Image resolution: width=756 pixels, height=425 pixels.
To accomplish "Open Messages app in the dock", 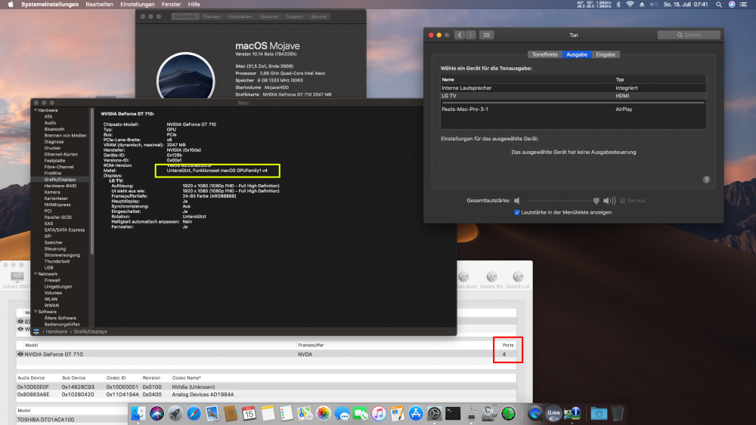I will (x=342, y=414).
